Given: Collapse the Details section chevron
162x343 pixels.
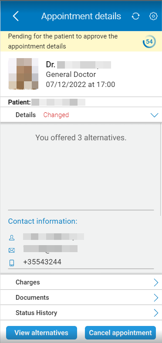Looking at the screenshot, I should [154, 115].
